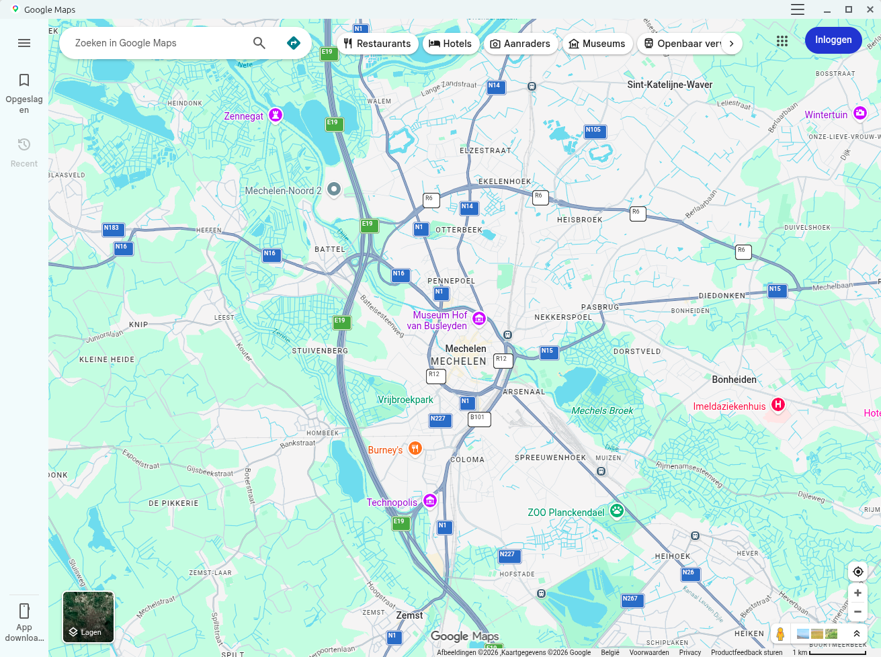The height and width of the screenshot is (657, 881).
Task: Click the Zennegat attraction marker
Action: click(x=276, y=115)
